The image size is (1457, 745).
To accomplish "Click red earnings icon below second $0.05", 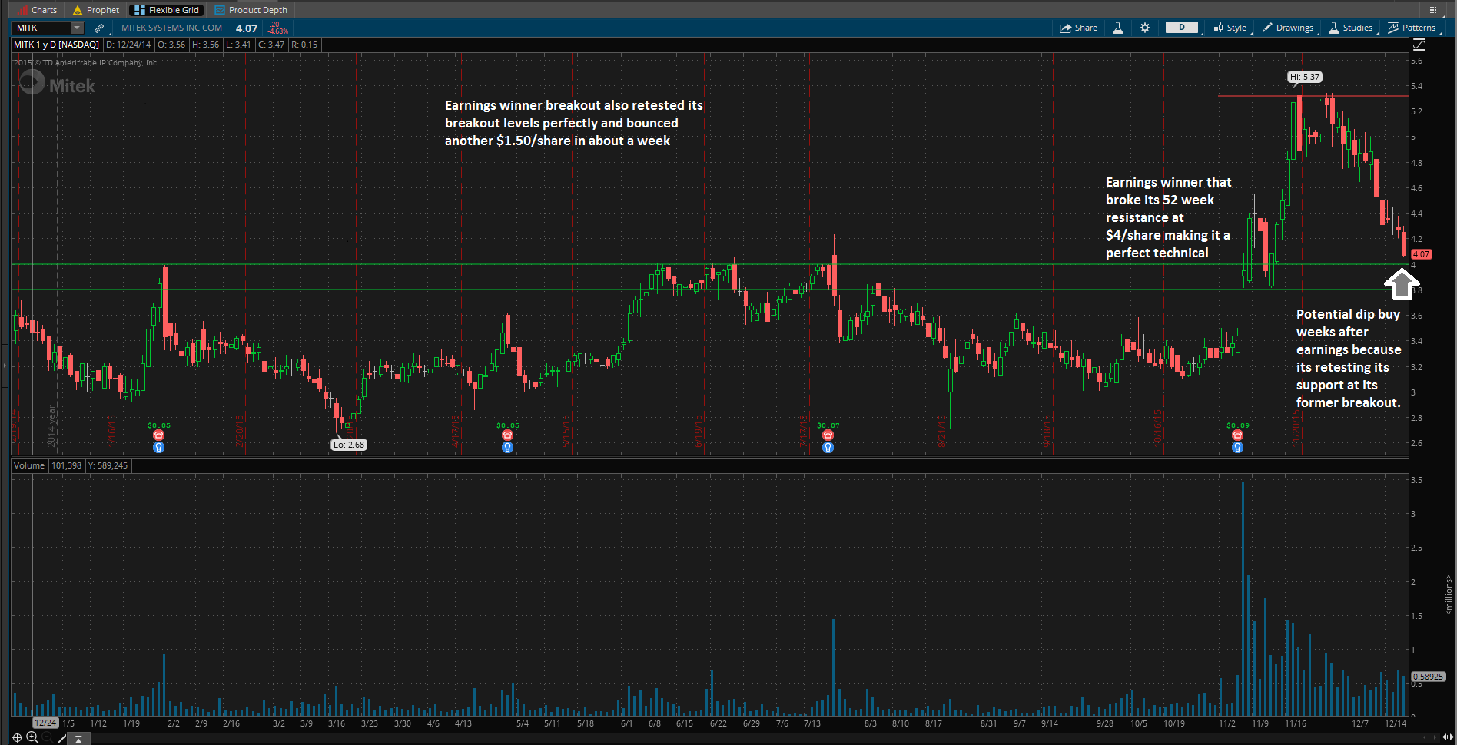I will point(507,435).
